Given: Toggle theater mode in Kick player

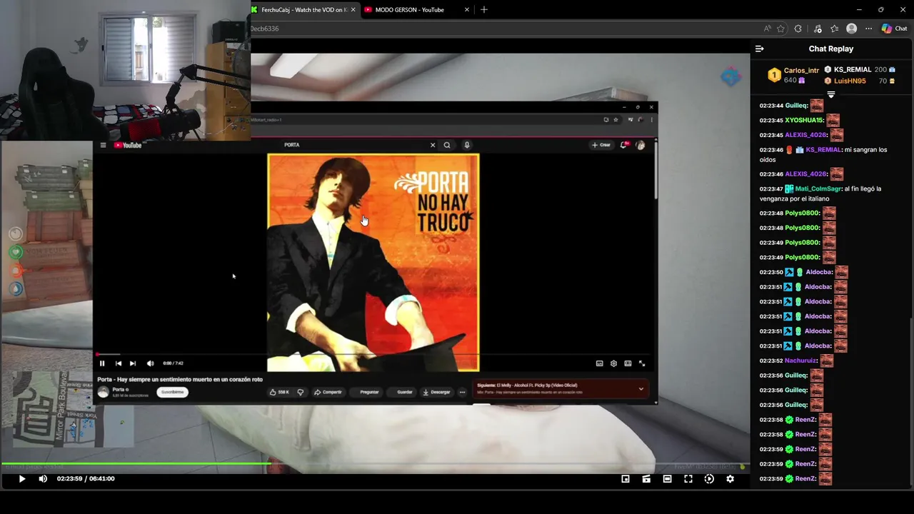Looking at the screenshot, I should [667, 479].
